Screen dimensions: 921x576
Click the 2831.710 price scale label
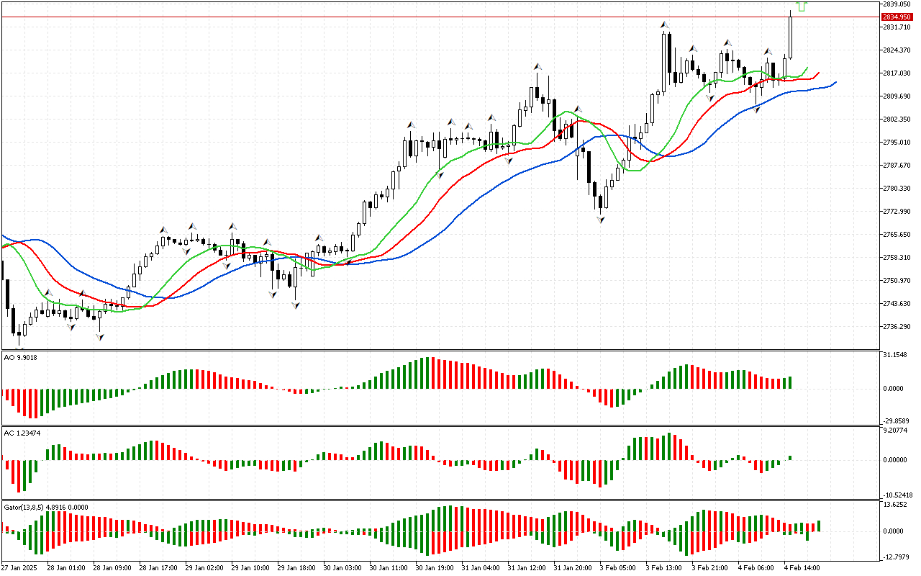coord(895,27)
